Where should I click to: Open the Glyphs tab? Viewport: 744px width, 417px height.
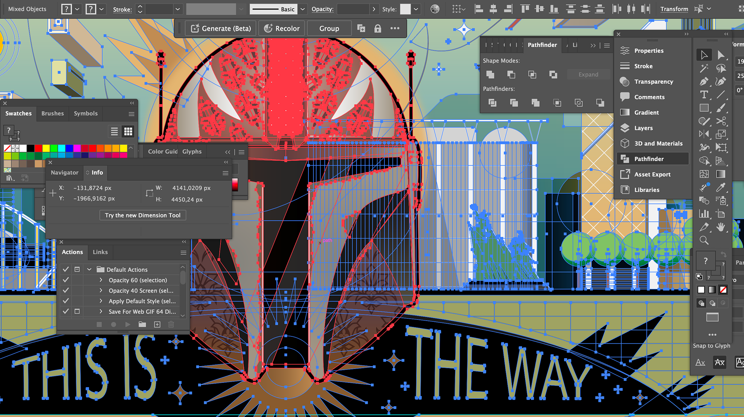tap(192, 151)
